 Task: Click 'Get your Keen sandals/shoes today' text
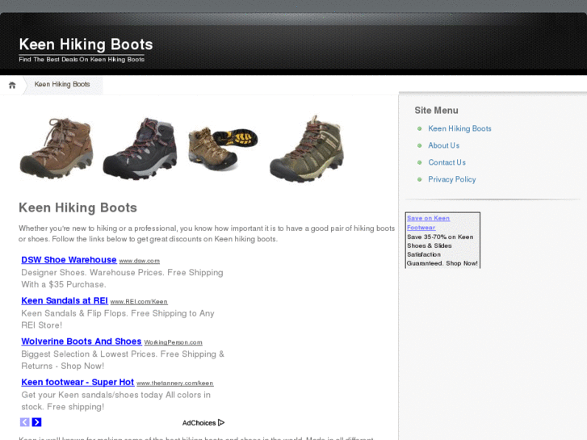click(x=116, y=400)
